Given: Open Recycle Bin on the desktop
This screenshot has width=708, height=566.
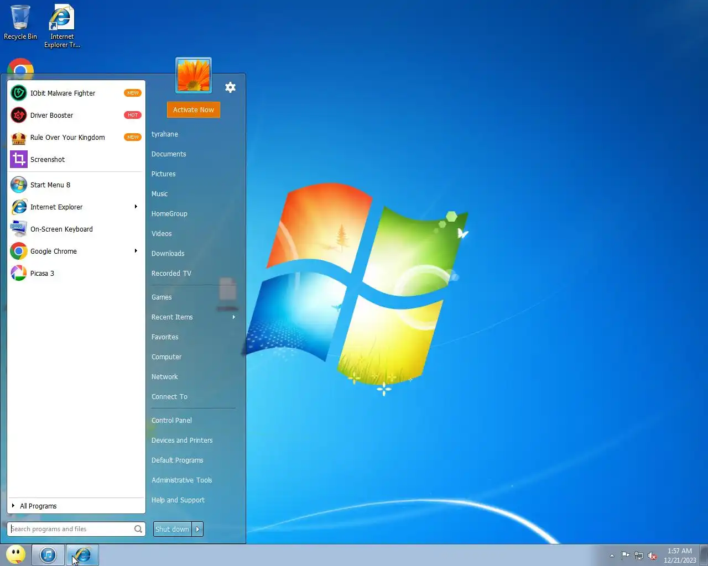Looking at the screenshot, I should 20,23.
